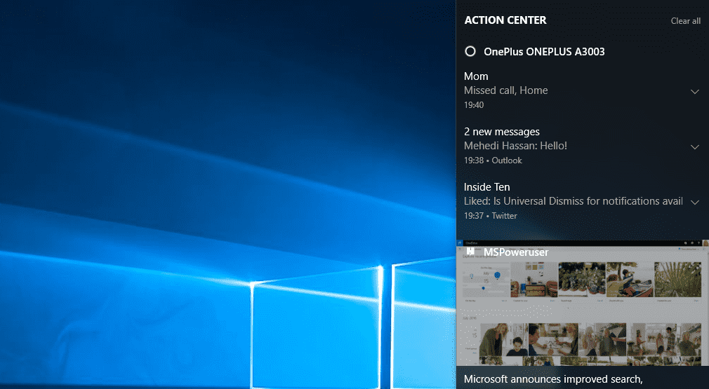Open the '2 new messages' notification title
Screen dimensions: 709x389
[x=501, y=131]
